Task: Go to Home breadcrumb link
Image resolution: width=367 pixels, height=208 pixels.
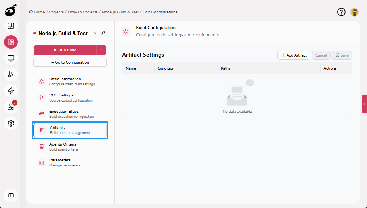Action: tap(39, 12)
